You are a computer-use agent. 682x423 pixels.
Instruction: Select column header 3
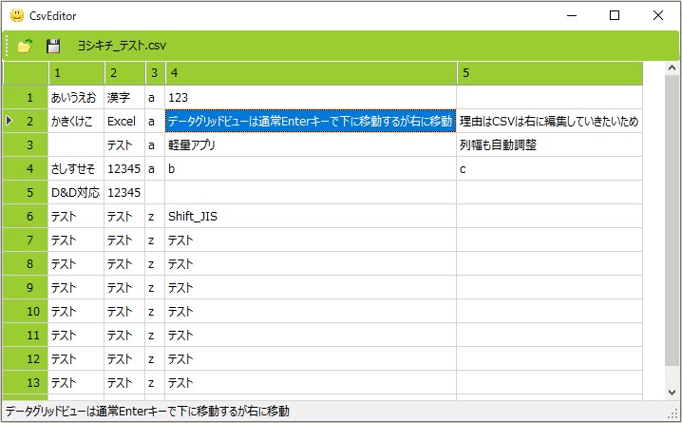pos(155,73)
